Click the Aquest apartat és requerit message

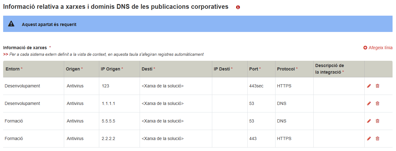(49, 24)
